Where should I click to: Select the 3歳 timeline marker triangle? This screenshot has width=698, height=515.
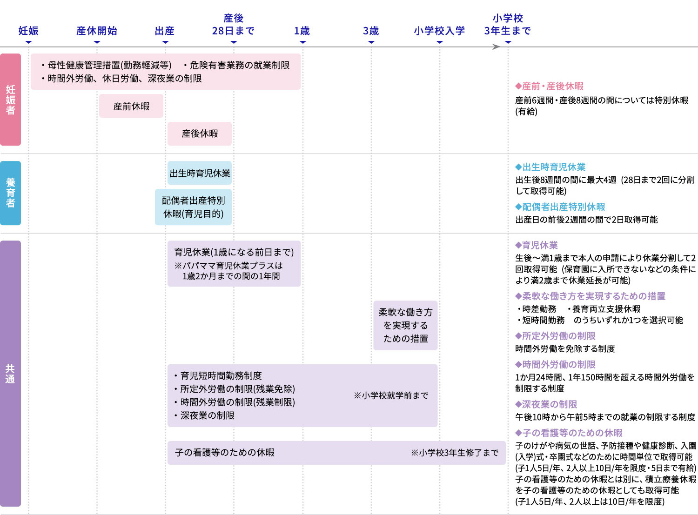tap(371, 42)
